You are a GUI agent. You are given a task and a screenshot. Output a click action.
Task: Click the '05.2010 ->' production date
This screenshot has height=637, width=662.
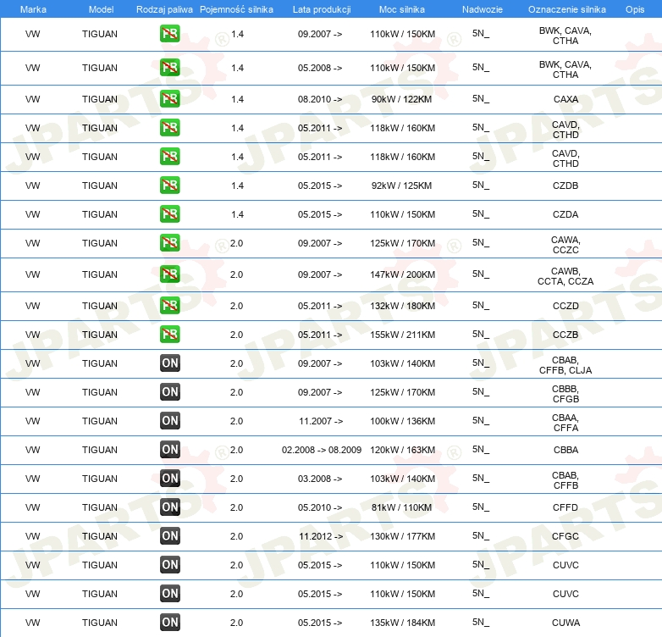(x=320, y=507)
